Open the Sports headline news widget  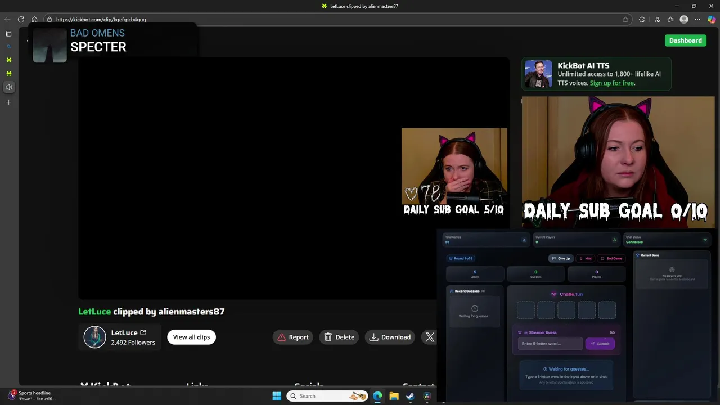(x=32, y=396)
